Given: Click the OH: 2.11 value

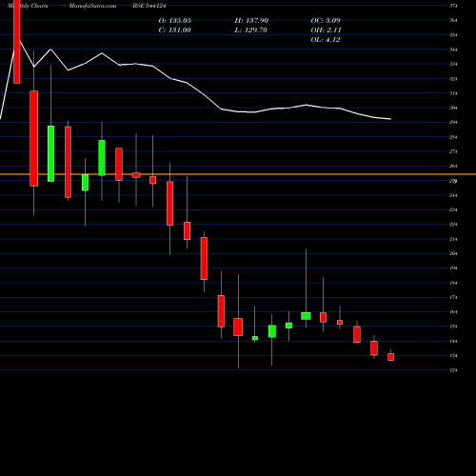Looking at the screenshot, I should [326, 30].
